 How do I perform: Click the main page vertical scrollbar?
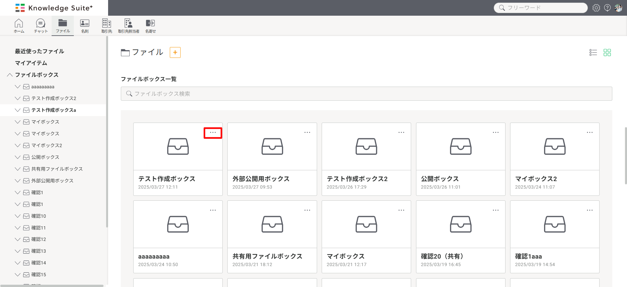pos(626,156)
